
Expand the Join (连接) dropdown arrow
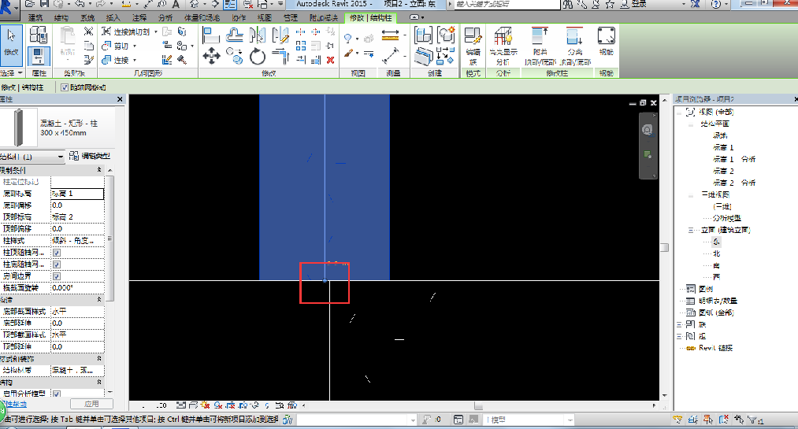[x=134, y=59]
